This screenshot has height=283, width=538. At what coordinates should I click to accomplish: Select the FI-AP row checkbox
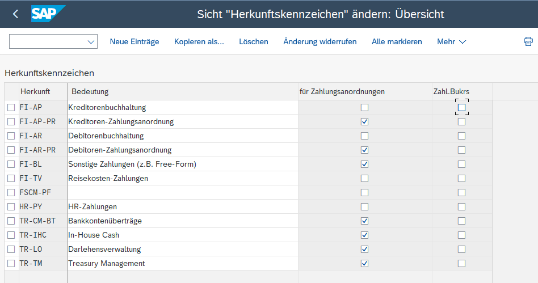point(11,107)
